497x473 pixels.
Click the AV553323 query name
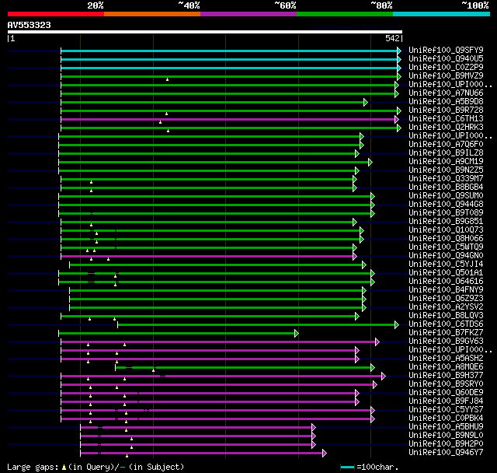(x=29, y=25)
